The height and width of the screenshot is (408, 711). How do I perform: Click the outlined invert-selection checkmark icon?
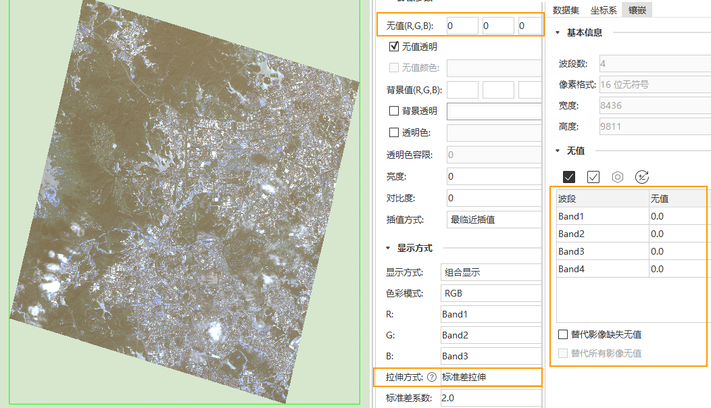pyautogui.click(x=593, y=177)
